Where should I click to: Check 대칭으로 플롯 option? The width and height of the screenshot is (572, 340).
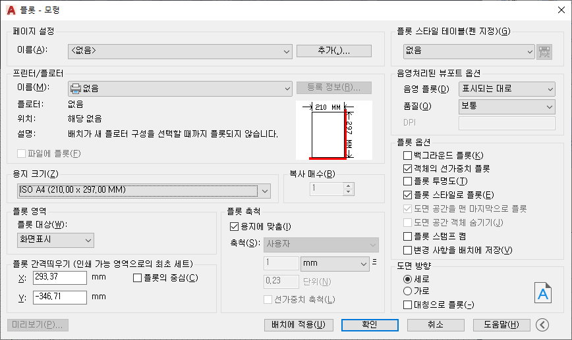point(407,304)
